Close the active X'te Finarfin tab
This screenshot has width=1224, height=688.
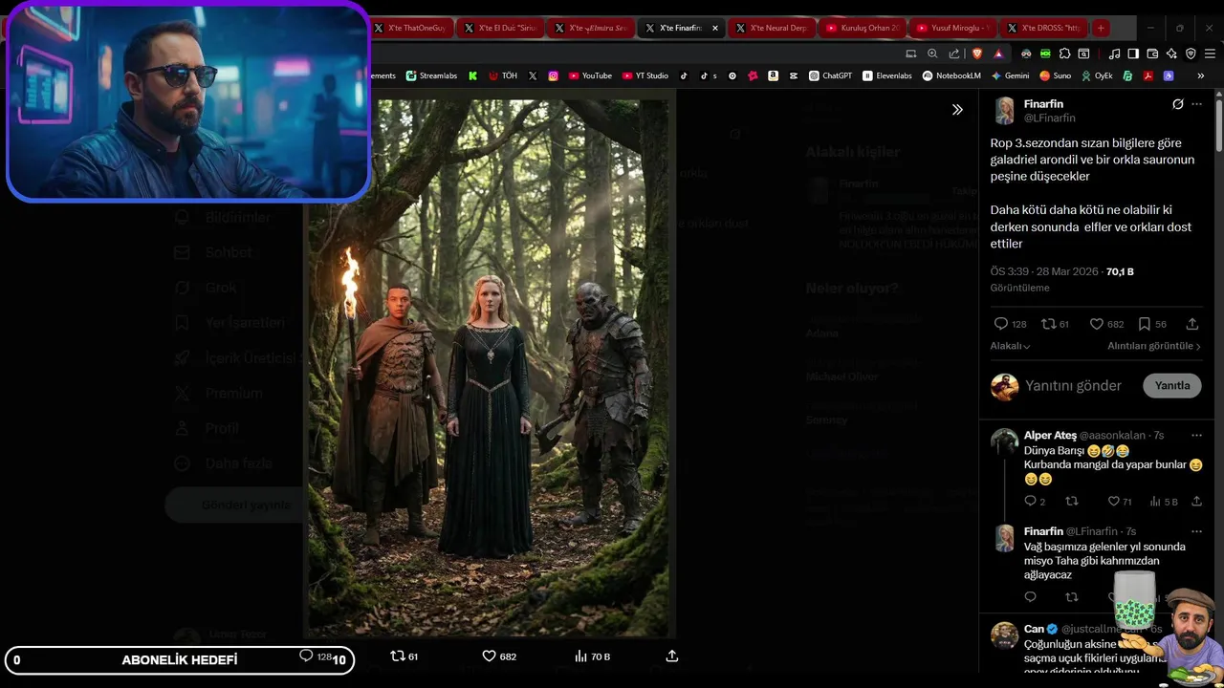[715, 28]
